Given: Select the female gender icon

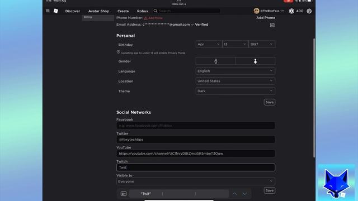Looking at the screenshot, I should click(x=255, y=61).
